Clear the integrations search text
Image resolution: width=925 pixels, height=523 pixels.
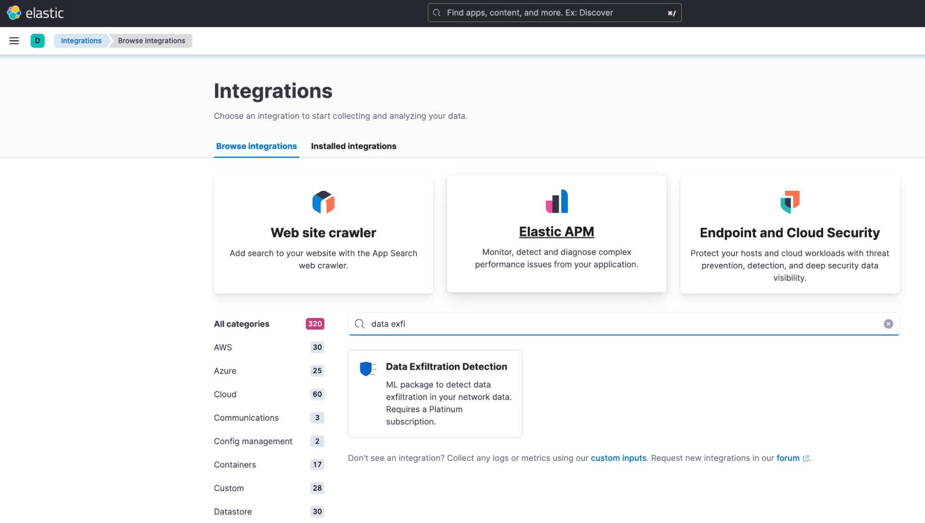pyautogui.click(x=888, y=324)
